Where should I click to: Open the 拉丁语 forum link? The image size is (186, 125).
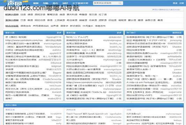103,15
